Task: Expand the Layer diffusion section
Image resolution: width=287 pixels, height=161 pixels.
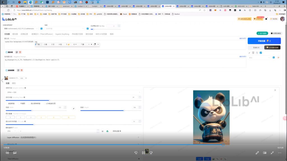Action: click(73, 137)
